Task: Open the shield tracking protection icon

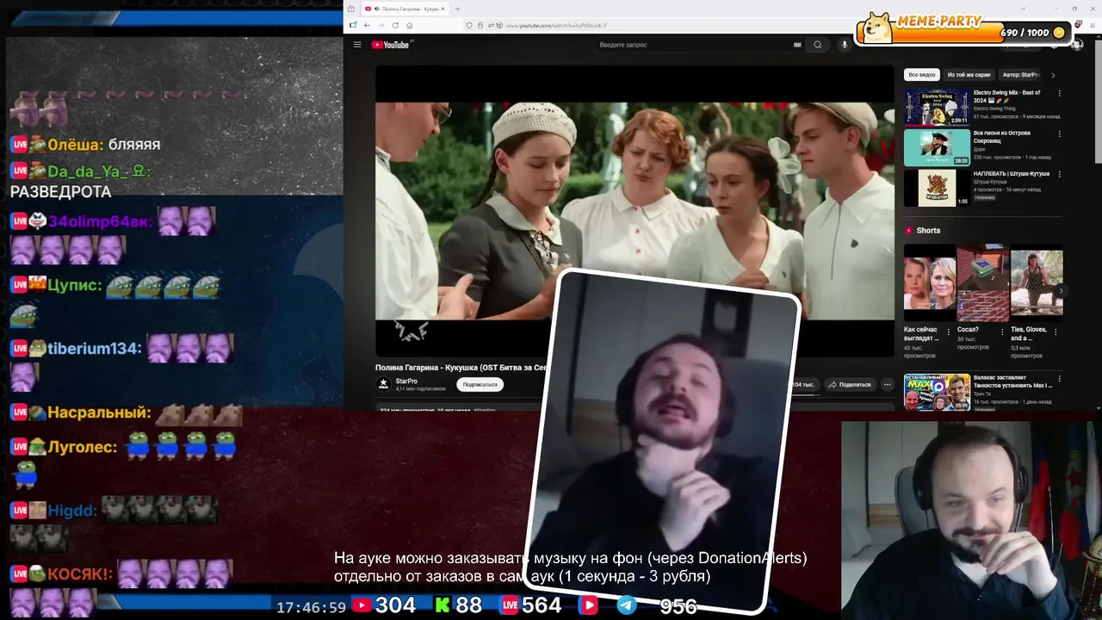Action: coord(468,25)
